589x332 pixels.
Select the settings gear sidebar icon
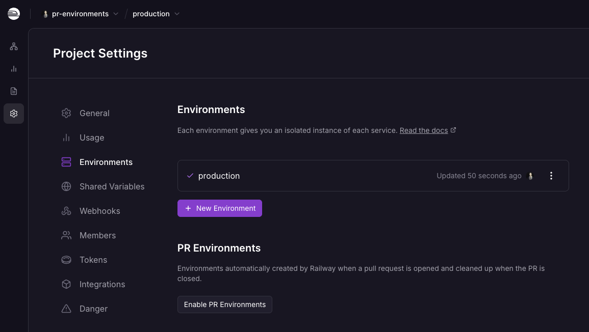pyautogui.click(x=14, y=114)
